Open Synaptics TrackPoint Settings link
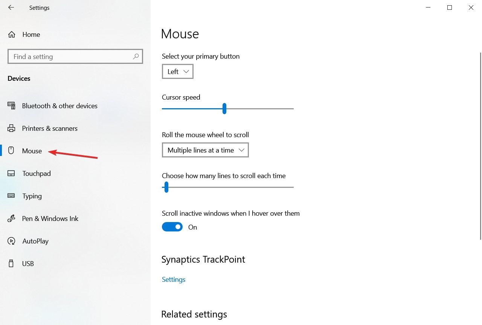This screenshot has height=325, width=482. point(174,279)
